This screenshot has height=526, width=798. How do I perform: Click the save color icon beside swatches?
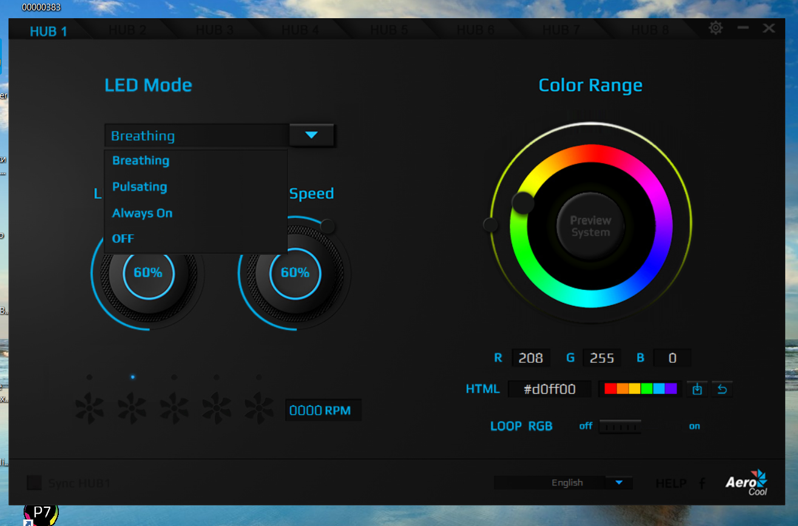coord(697,389)
